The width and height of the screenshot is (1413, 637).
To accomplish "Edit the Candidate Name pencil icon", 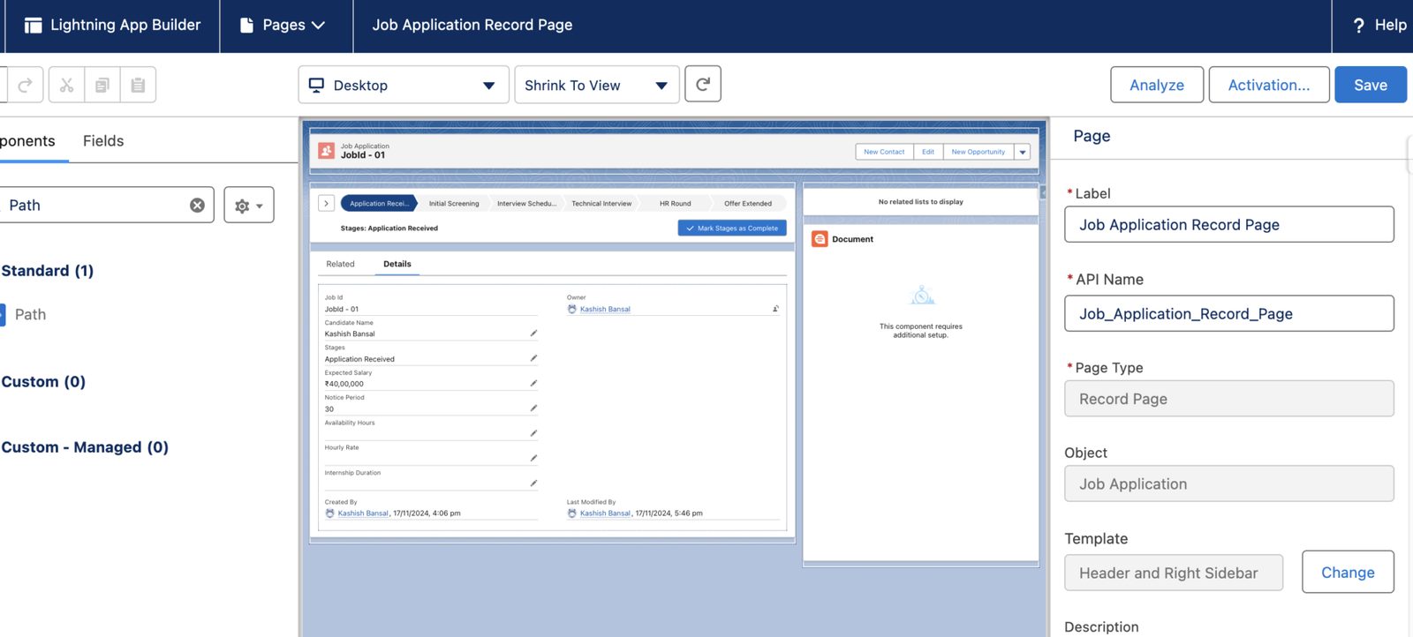I will click(533, 333).
